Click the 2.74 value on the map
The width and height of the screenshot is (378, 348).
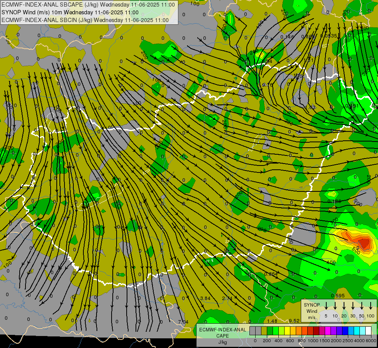coord(227,298)
